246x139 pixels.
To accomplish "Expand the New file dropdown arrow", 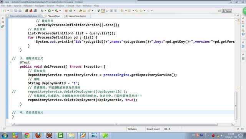I will coord(8,11).
